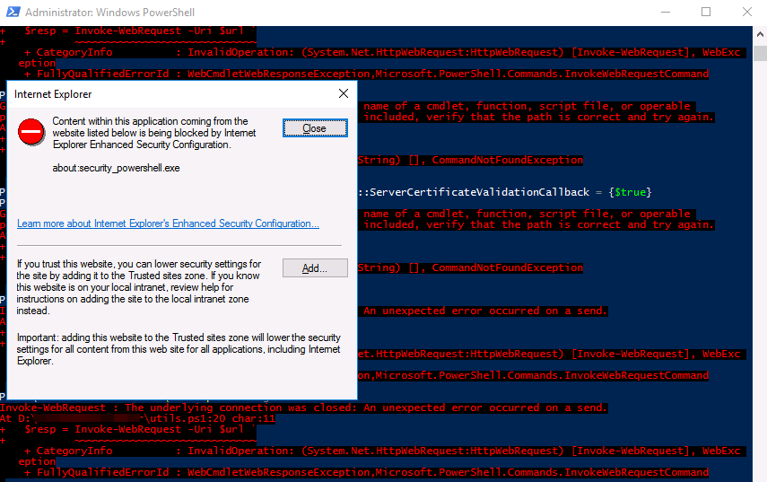This screenshot has height=482, width=767.
Task: Close the Administrator PowerShell window
Action: [x=746, y=13]
